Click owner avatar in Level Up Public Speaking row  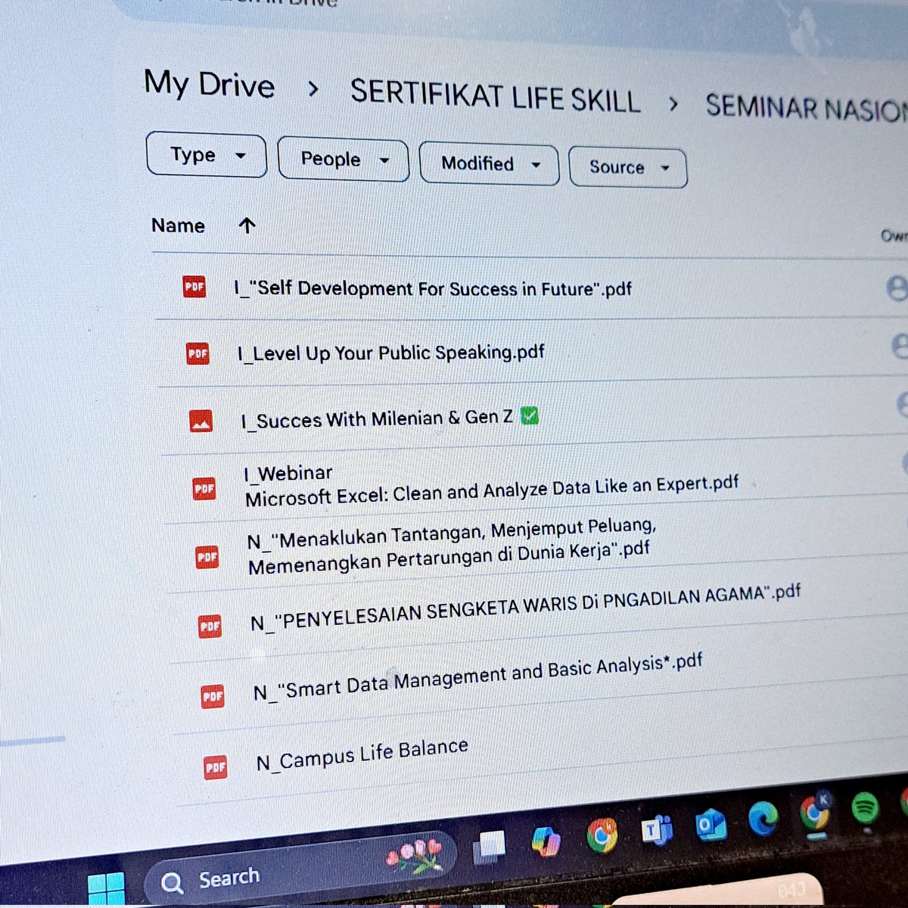point(900,346)
